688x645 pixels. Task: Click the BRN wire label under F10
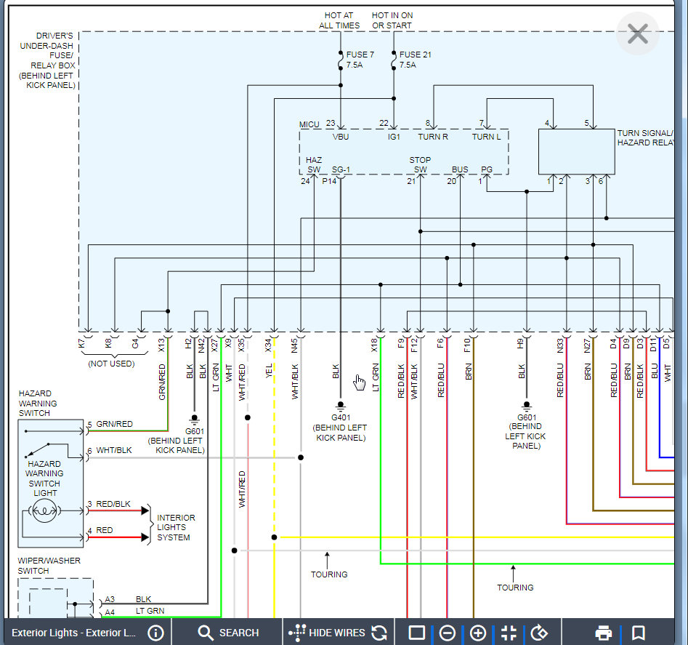tap(469, 372)
